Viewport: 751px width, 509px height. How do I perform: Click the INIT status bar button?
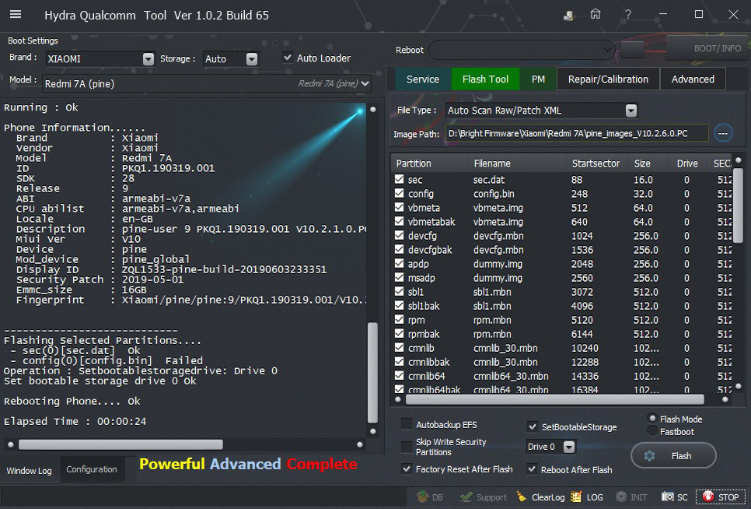(x=631, y=497)
